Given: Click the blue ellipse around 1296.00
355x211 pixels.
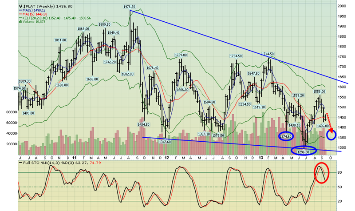Looking at the screenshot, I should (304, 151).
